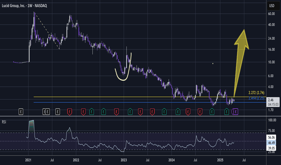Open the green earnings marker just before 2025
Image resolution: width=281 pixels, height=165 pixels.
(x=212, y=112)
